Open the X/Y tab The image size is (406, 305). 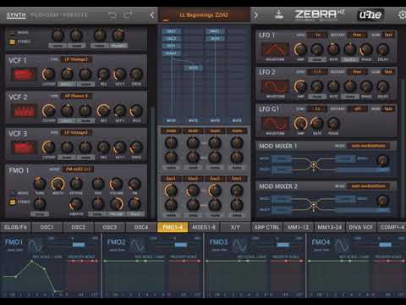coord(235,227)
